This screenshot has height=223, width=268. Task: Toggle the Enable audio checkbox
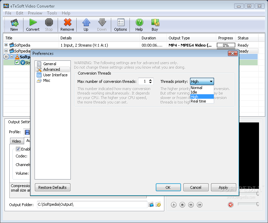pyautogui.click(x=18, y=149)
